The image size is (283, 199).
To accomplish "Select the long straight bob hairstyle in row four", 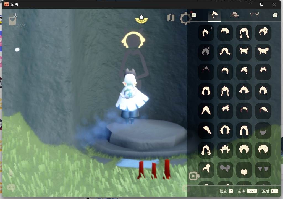I will pyautogui.click(x=206, y=91).
